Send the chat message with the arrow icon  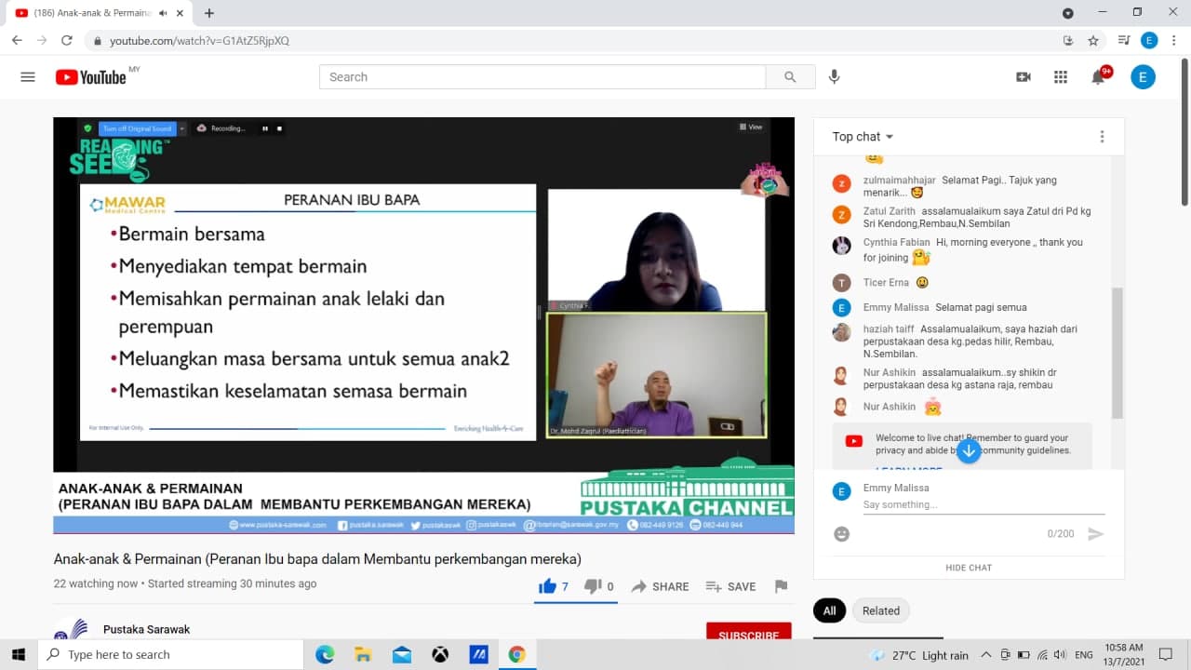tap(1096, 534)
